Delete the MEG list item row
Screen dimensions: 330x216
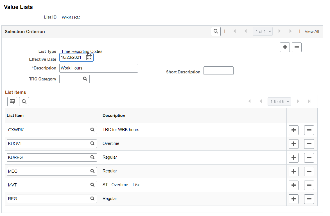coord(309,171)
